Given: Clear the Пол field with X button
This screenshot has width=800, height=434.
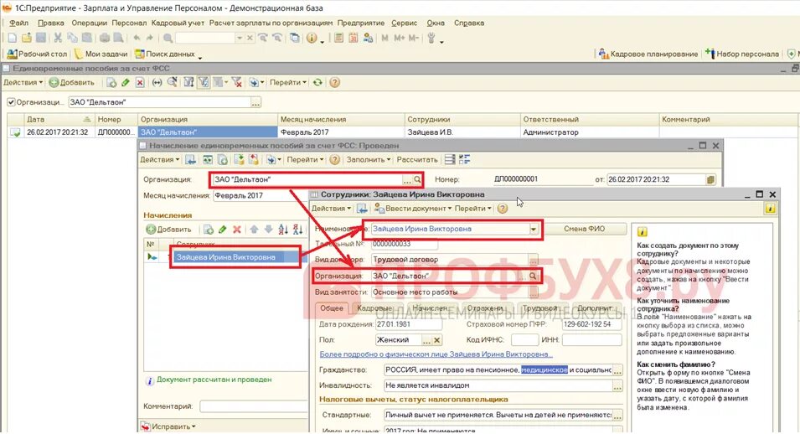Looking at the screenshot, I should (437, 340).
